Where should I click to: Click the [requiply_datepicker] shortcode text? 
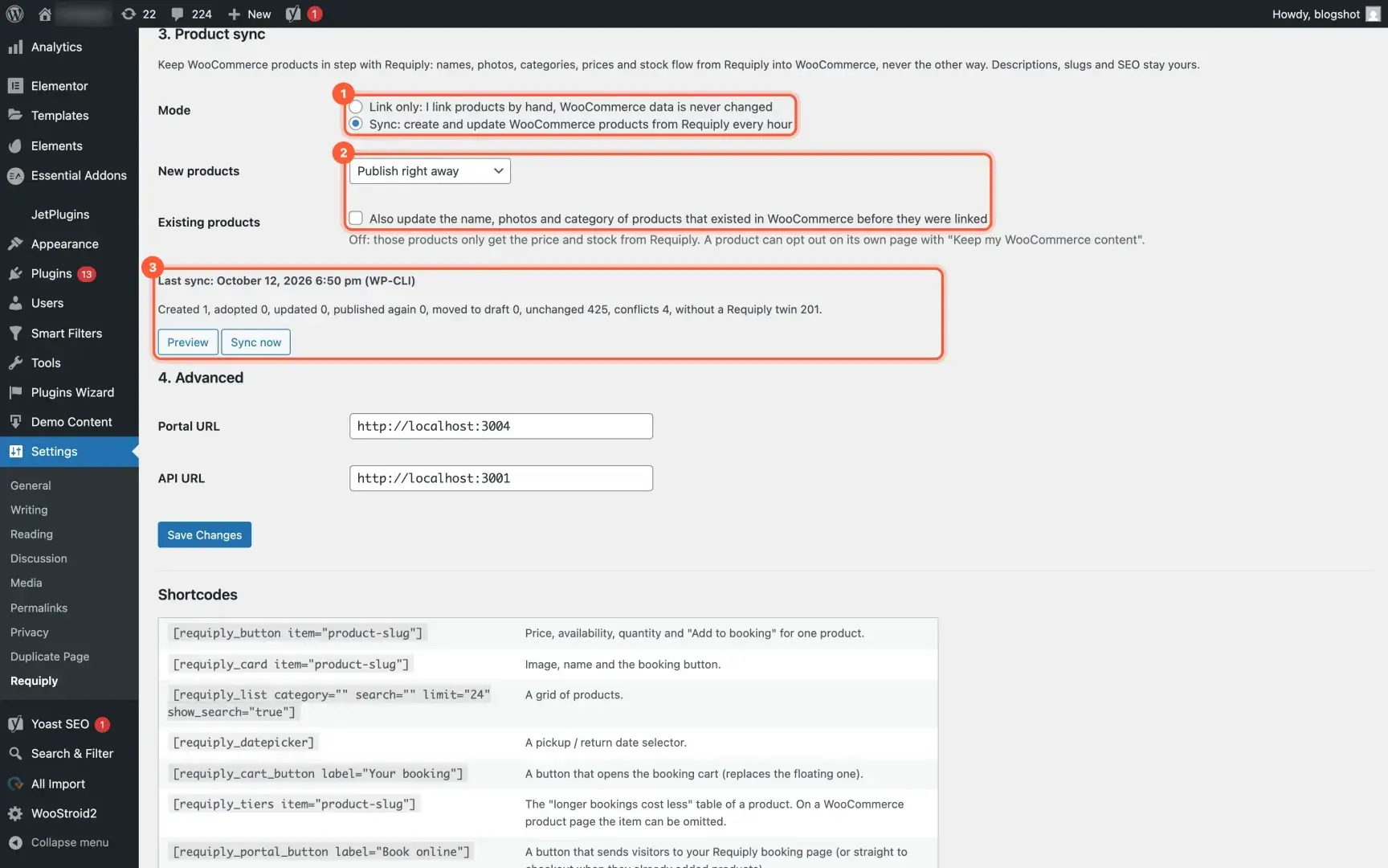[243, 743]
